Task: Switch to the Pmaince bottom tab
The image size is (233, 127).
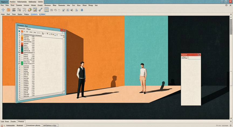Action: [21, 122]
